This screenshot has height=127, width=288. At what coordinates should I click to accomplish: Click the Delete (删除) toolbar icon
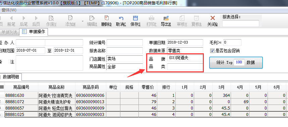106,18
